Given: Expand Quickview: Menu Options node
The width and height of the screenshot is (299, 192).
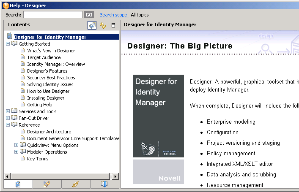Looking at the screenshot, I should [x=16, y=145].
